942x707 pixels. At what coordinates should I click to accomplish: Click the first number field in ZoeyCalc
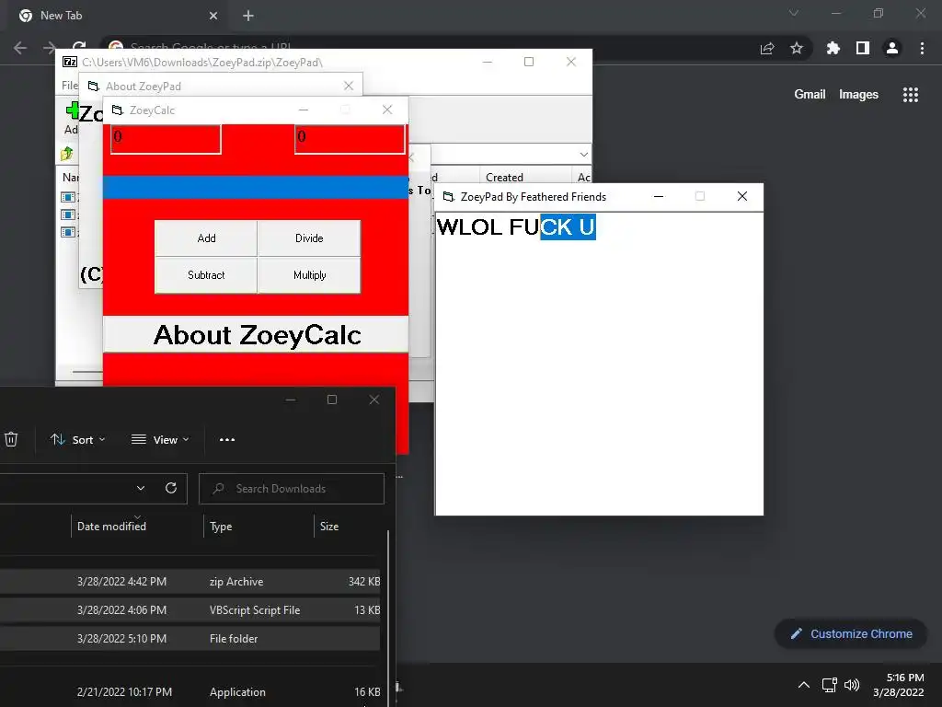coord(166,138)
